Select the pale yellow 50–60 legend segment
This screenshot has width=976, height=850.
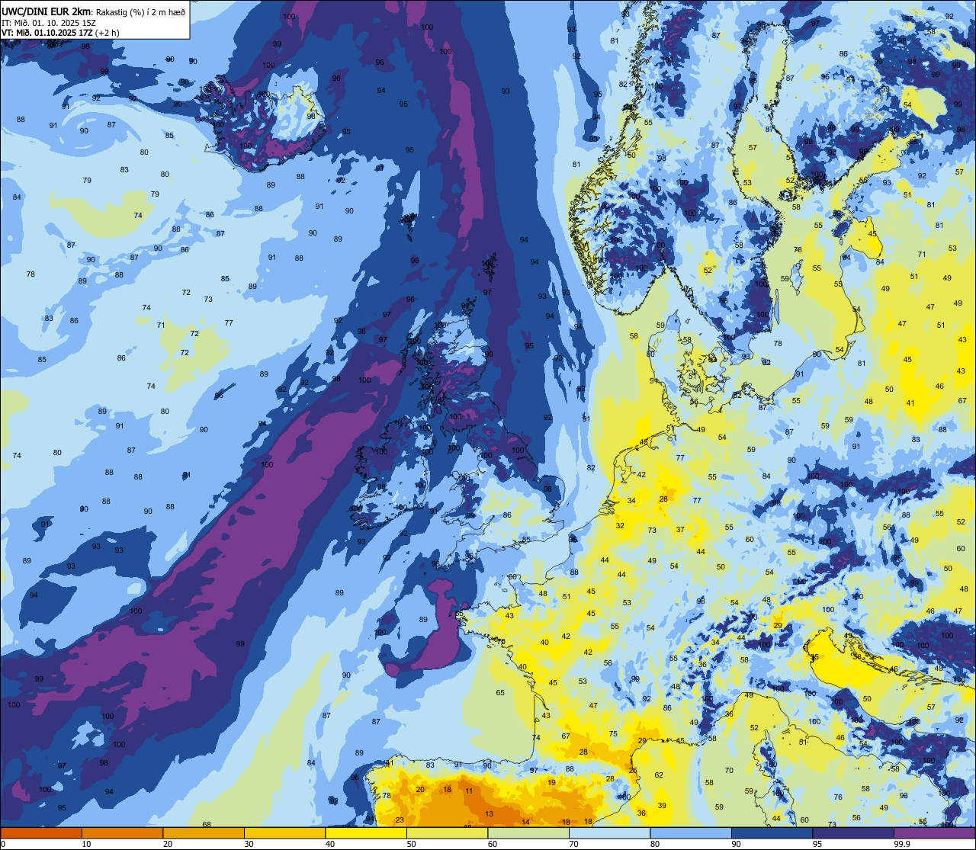[447, 832]
